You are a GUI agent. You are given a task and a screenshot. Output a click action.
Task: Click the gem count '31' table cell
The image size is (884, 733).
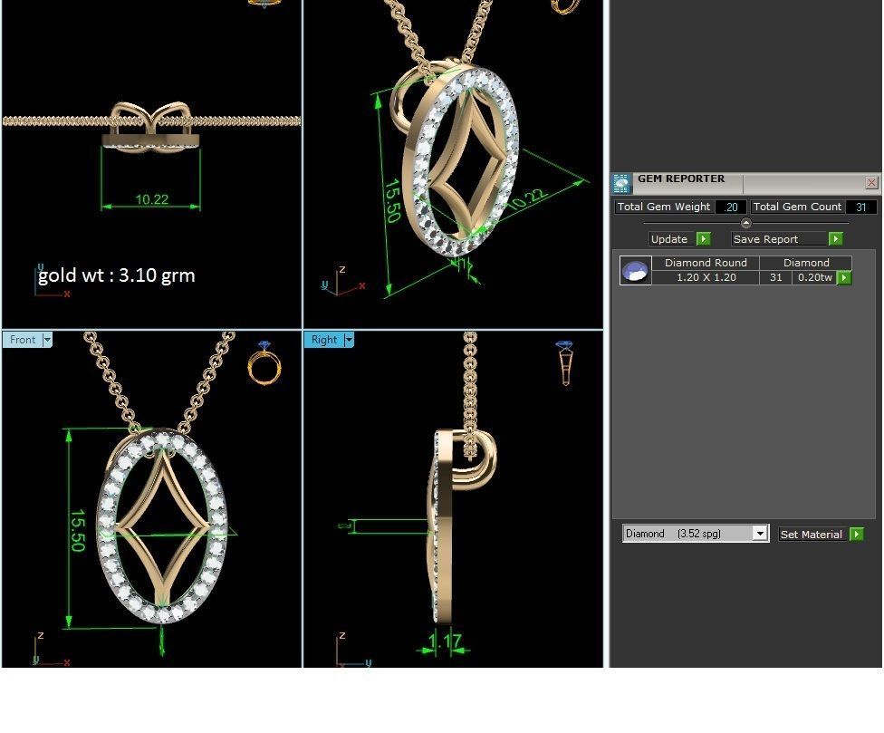tap(775, 277)
